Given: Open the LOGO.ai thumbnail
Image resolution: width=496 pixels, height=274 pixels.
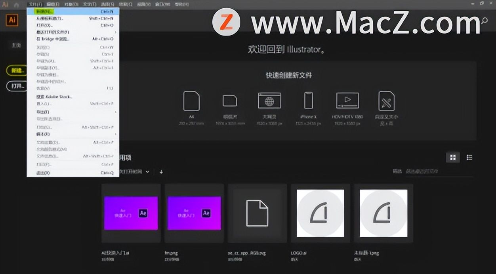Looking at the screenshot, I should pyautogui.click(x=320, y=213).
